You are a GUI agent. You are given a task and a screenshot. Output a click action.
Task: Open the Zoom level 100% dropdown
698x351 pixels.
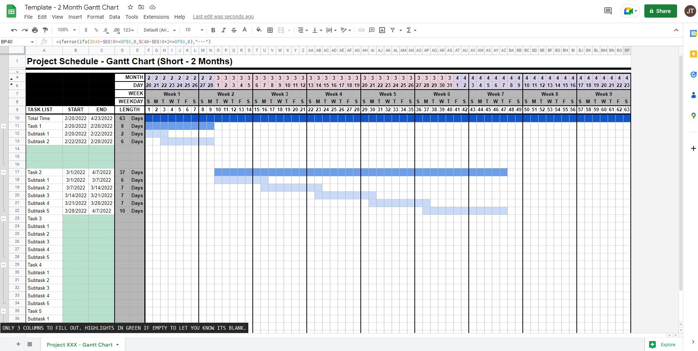click(65, 30)
